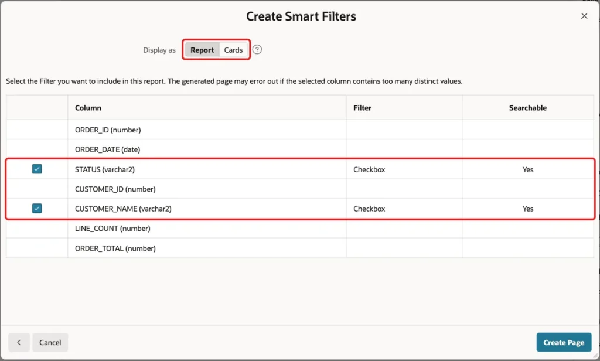Click the Cancel button

pos(50,342)
